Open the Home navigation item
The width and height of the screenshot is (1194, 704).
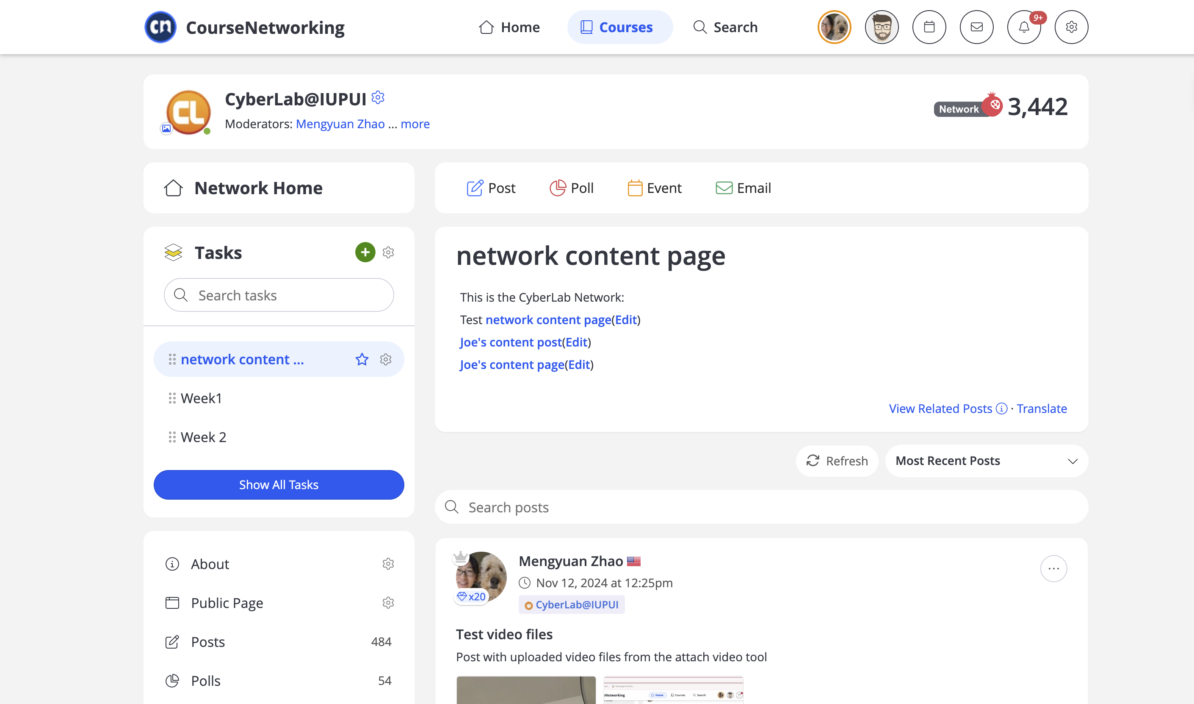coord(509,27)
